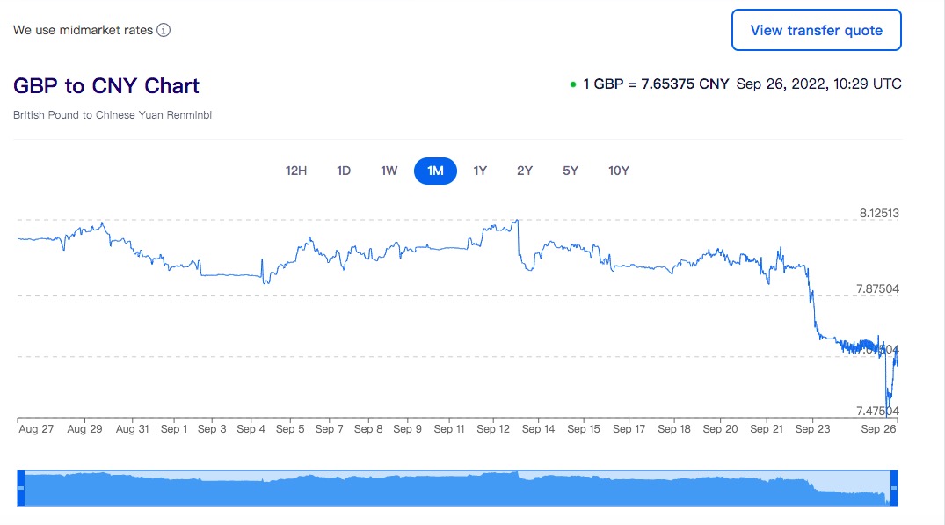Screen dimensions: 945x525
Task: Show the 5Y chart range
Action: 571,171
